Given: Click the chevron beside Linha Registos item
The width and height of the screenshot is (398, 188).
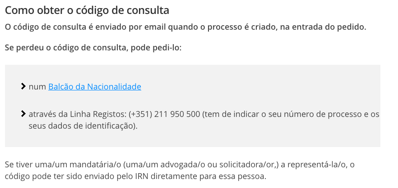Looking at the screenshot, I should 23,114.
